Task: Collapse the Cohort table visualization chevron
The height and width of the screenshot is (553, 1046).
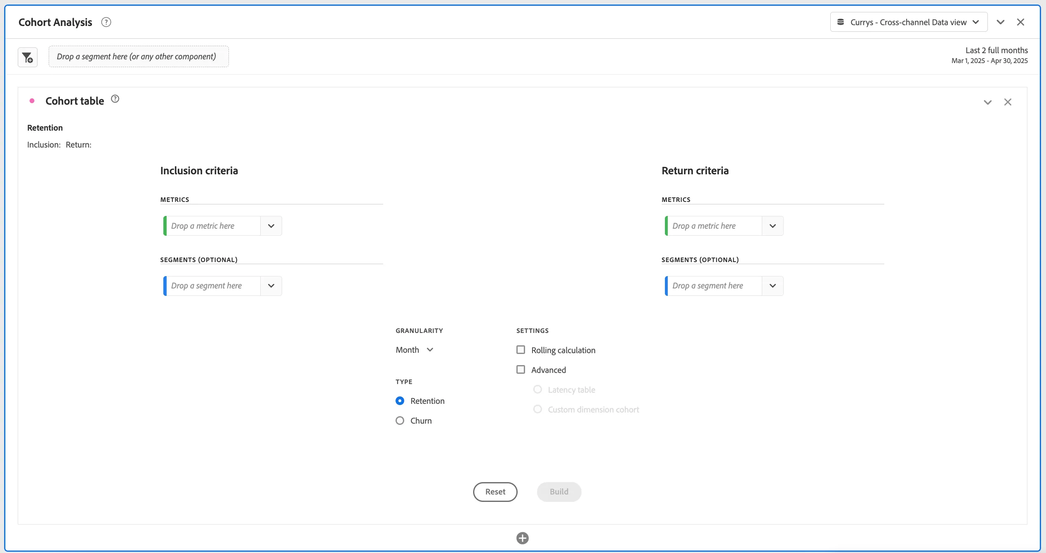Action: 987,102
